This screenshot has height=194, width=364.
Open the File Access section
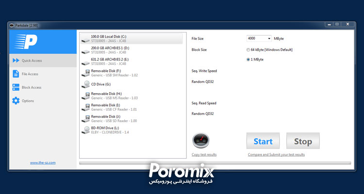point(30,74)
